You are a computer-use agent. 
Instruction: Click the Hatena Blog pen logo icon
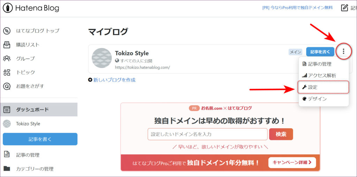[8, 8]
